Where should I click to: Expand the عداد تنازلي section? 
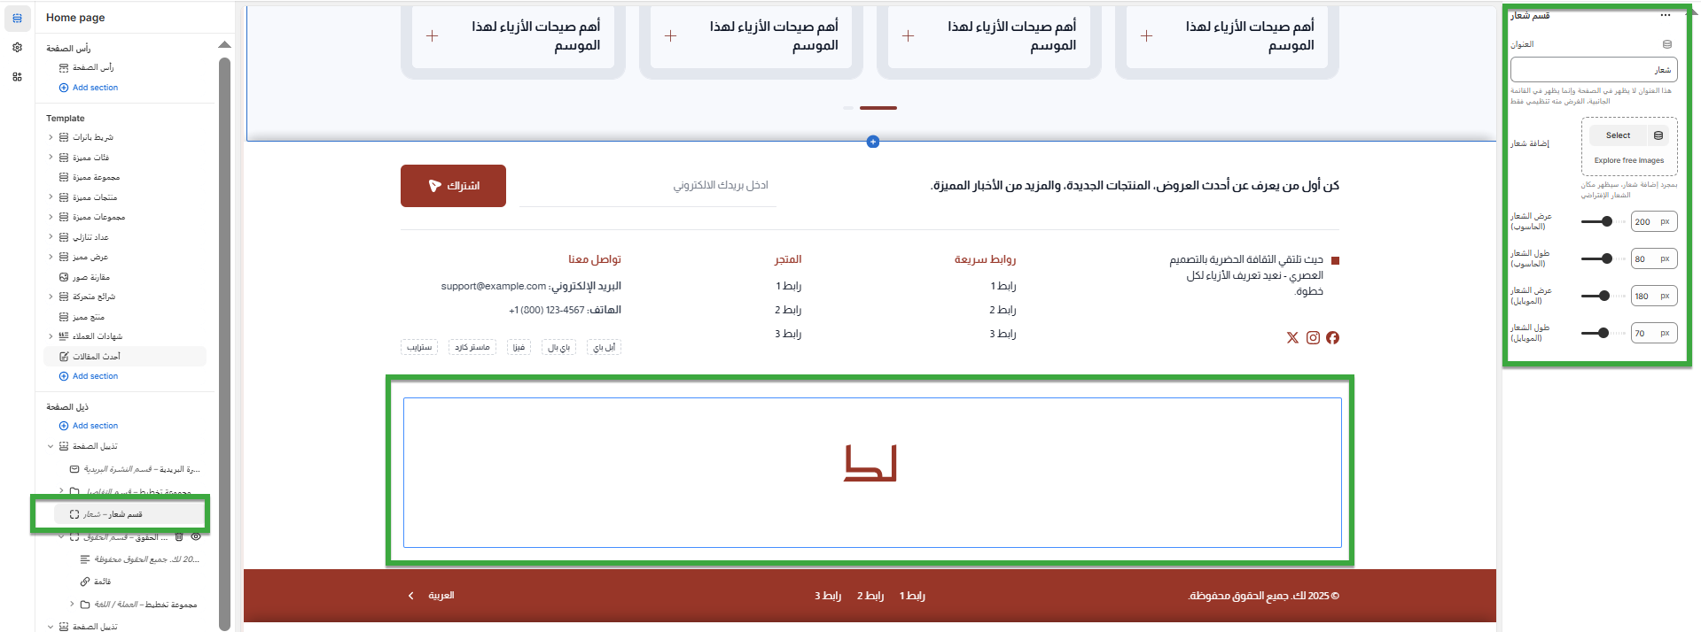(51, 237)
